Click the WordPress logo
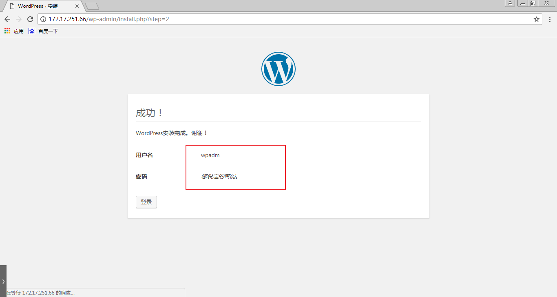The image size is (557, 297). tap(278, 69)
